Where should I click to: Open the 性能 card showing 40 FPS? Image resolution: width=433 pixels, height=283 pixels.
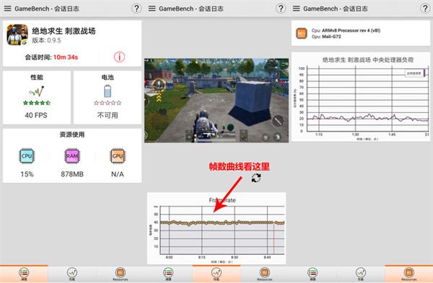(x=37, y=97)
